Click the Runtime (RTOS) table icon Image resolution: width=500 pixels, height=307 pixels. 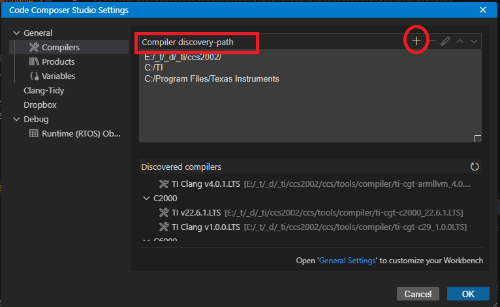point(34,133)
